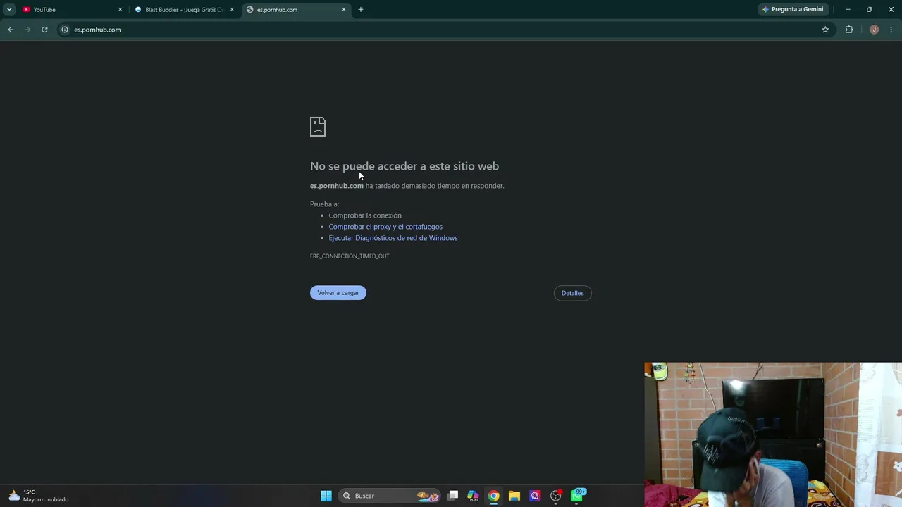Switch to the YouTube tab
The image size is (902, 507).
tap(70, 9)
